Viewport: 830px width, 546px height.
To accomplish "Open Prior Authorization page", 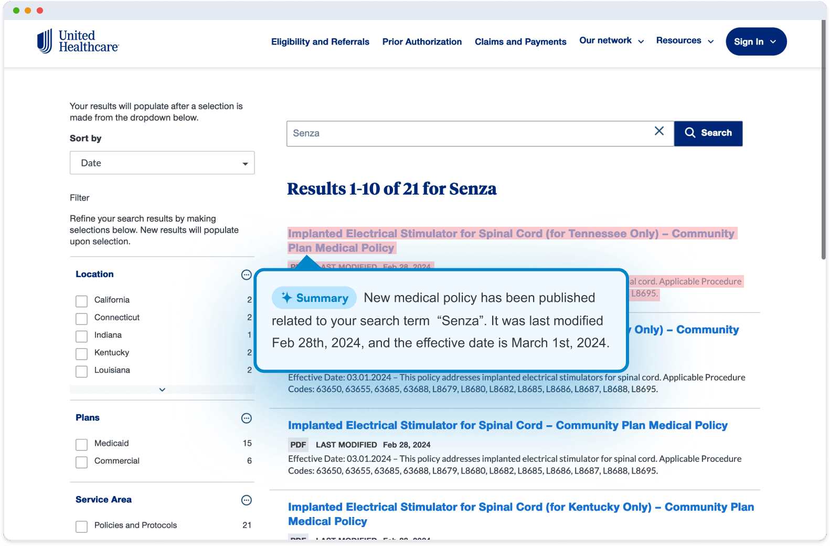I will pos(422,41).
